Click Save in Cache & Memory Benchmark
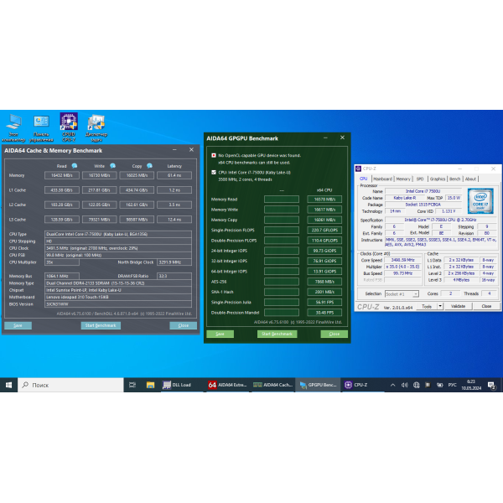This screenshot has height=503, width=503. click(18, 325)
